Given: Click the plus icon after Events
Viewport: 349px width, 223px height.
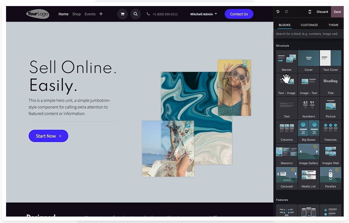Looking at the screenshot, I should point(101,14).
